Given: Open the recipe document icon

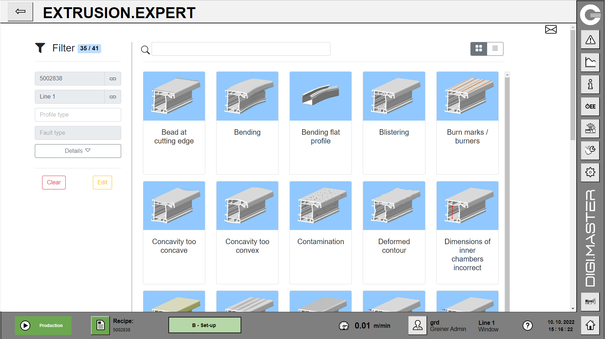Looking at the screenshot, I should click(x=100, y=326).
